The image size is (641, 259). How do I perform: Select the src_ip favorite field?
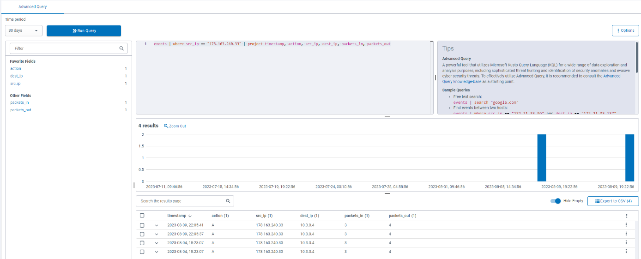pos(15,84)
